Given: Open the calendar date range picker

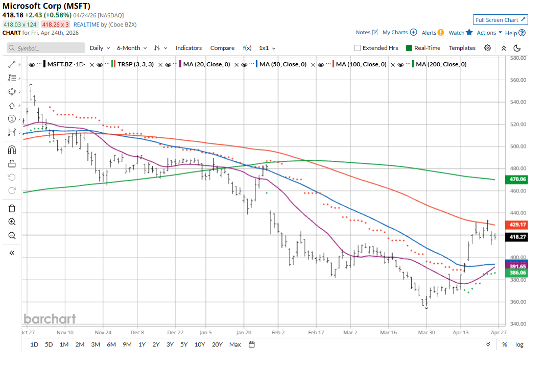Looking at the screenshot, I should click(252, 344).
